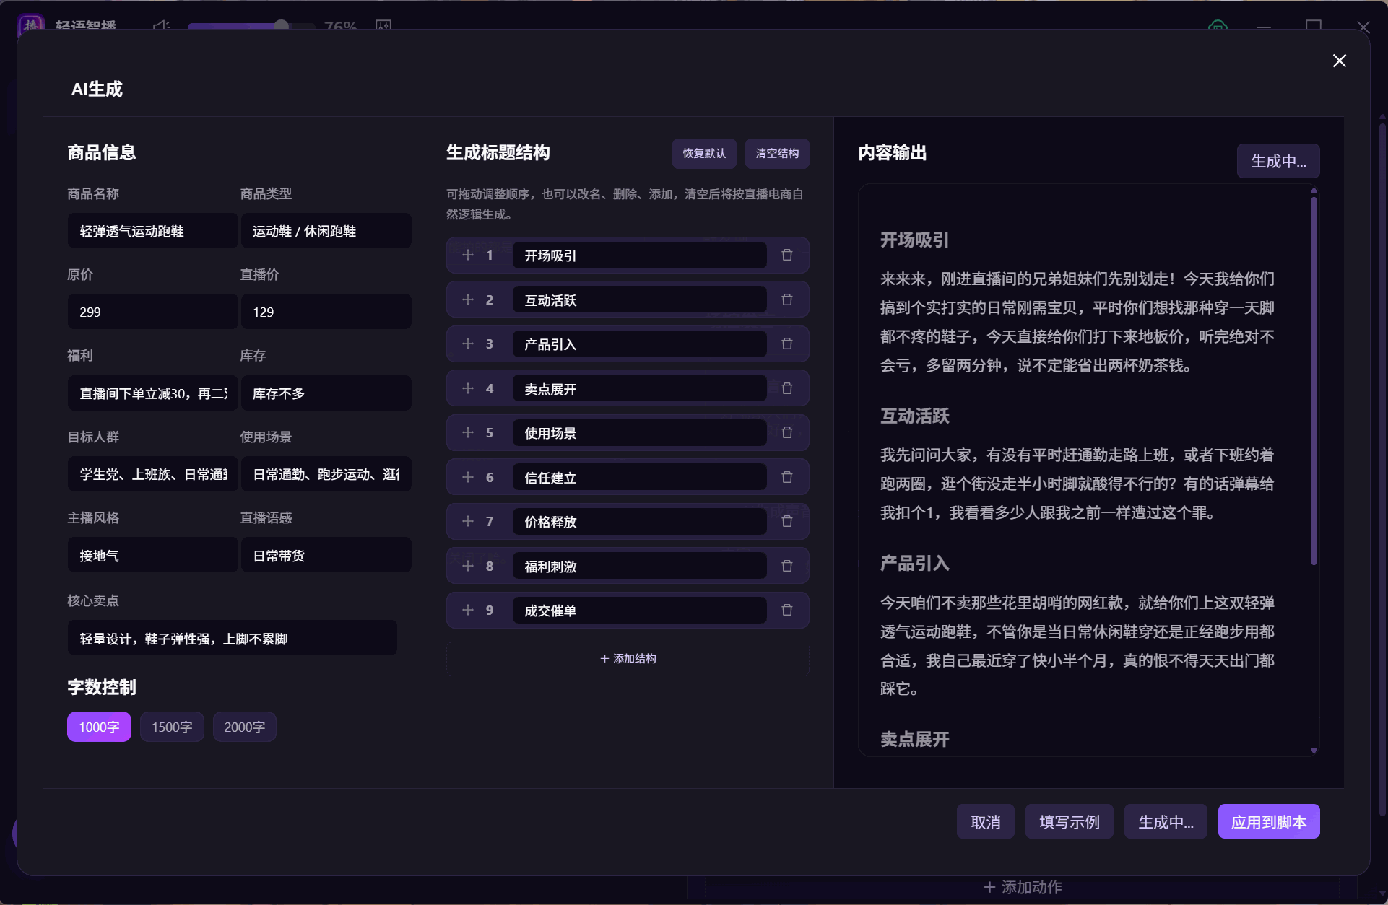Delete the 互动活跃 structure row
The image size is (1388, 905).
pos(787,300)
